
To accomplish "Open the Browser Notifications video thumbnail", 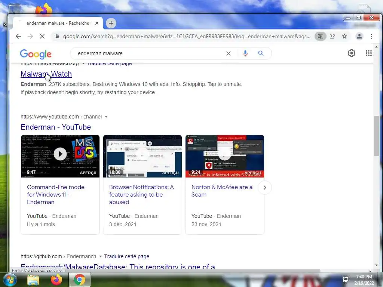I will click(x=143, y=156).
